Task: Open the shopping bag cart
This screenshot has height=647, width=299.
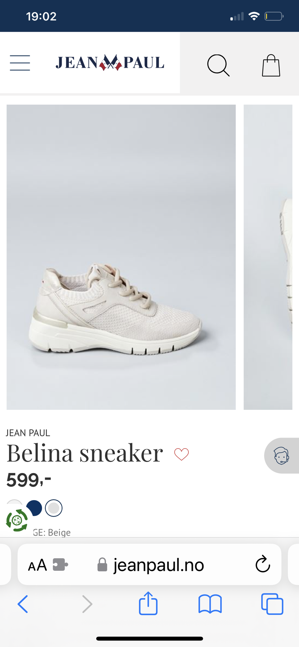Action: (x=271, y=65)
